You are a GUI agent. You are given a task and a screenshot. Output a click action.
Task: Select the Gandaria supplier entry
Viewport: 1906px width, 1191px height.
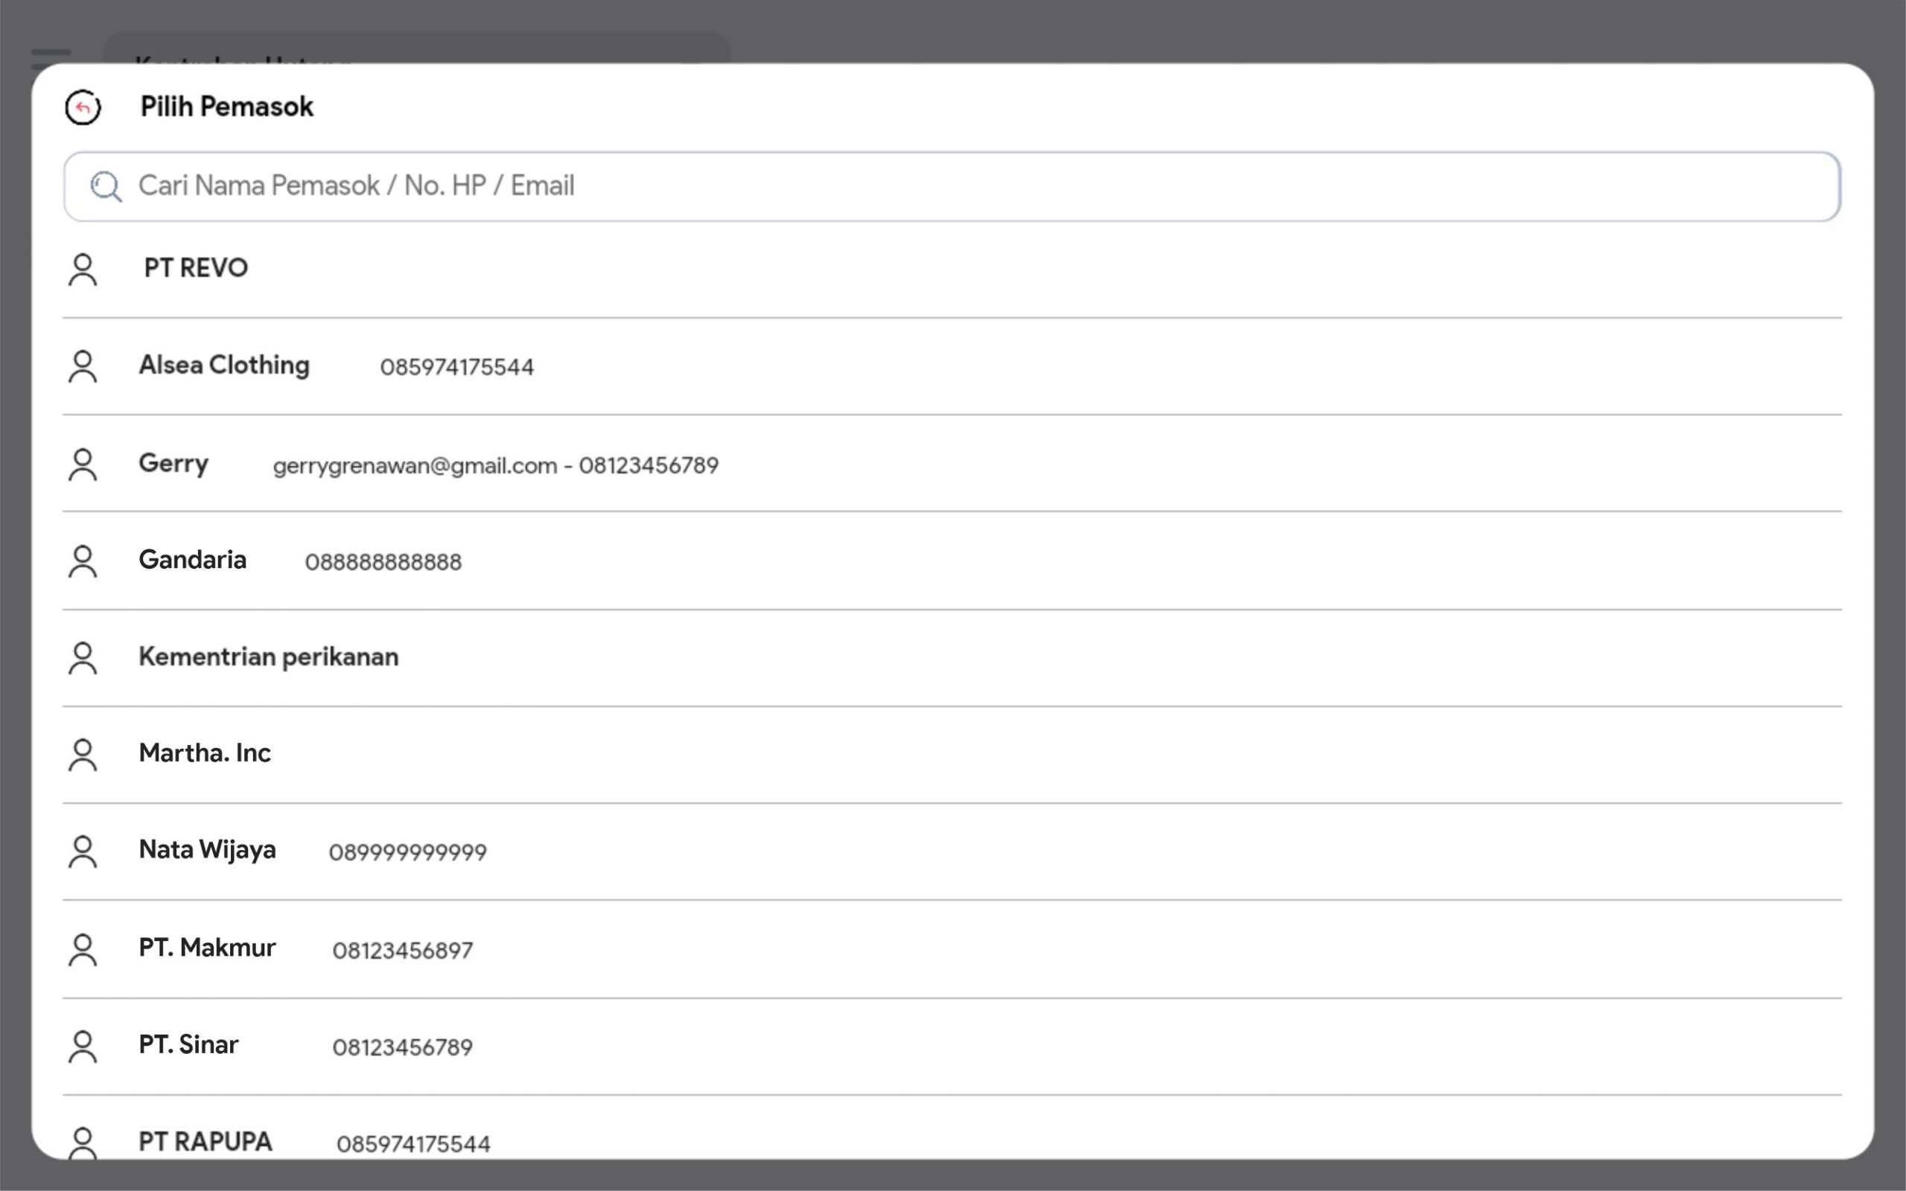click(193, 560)
